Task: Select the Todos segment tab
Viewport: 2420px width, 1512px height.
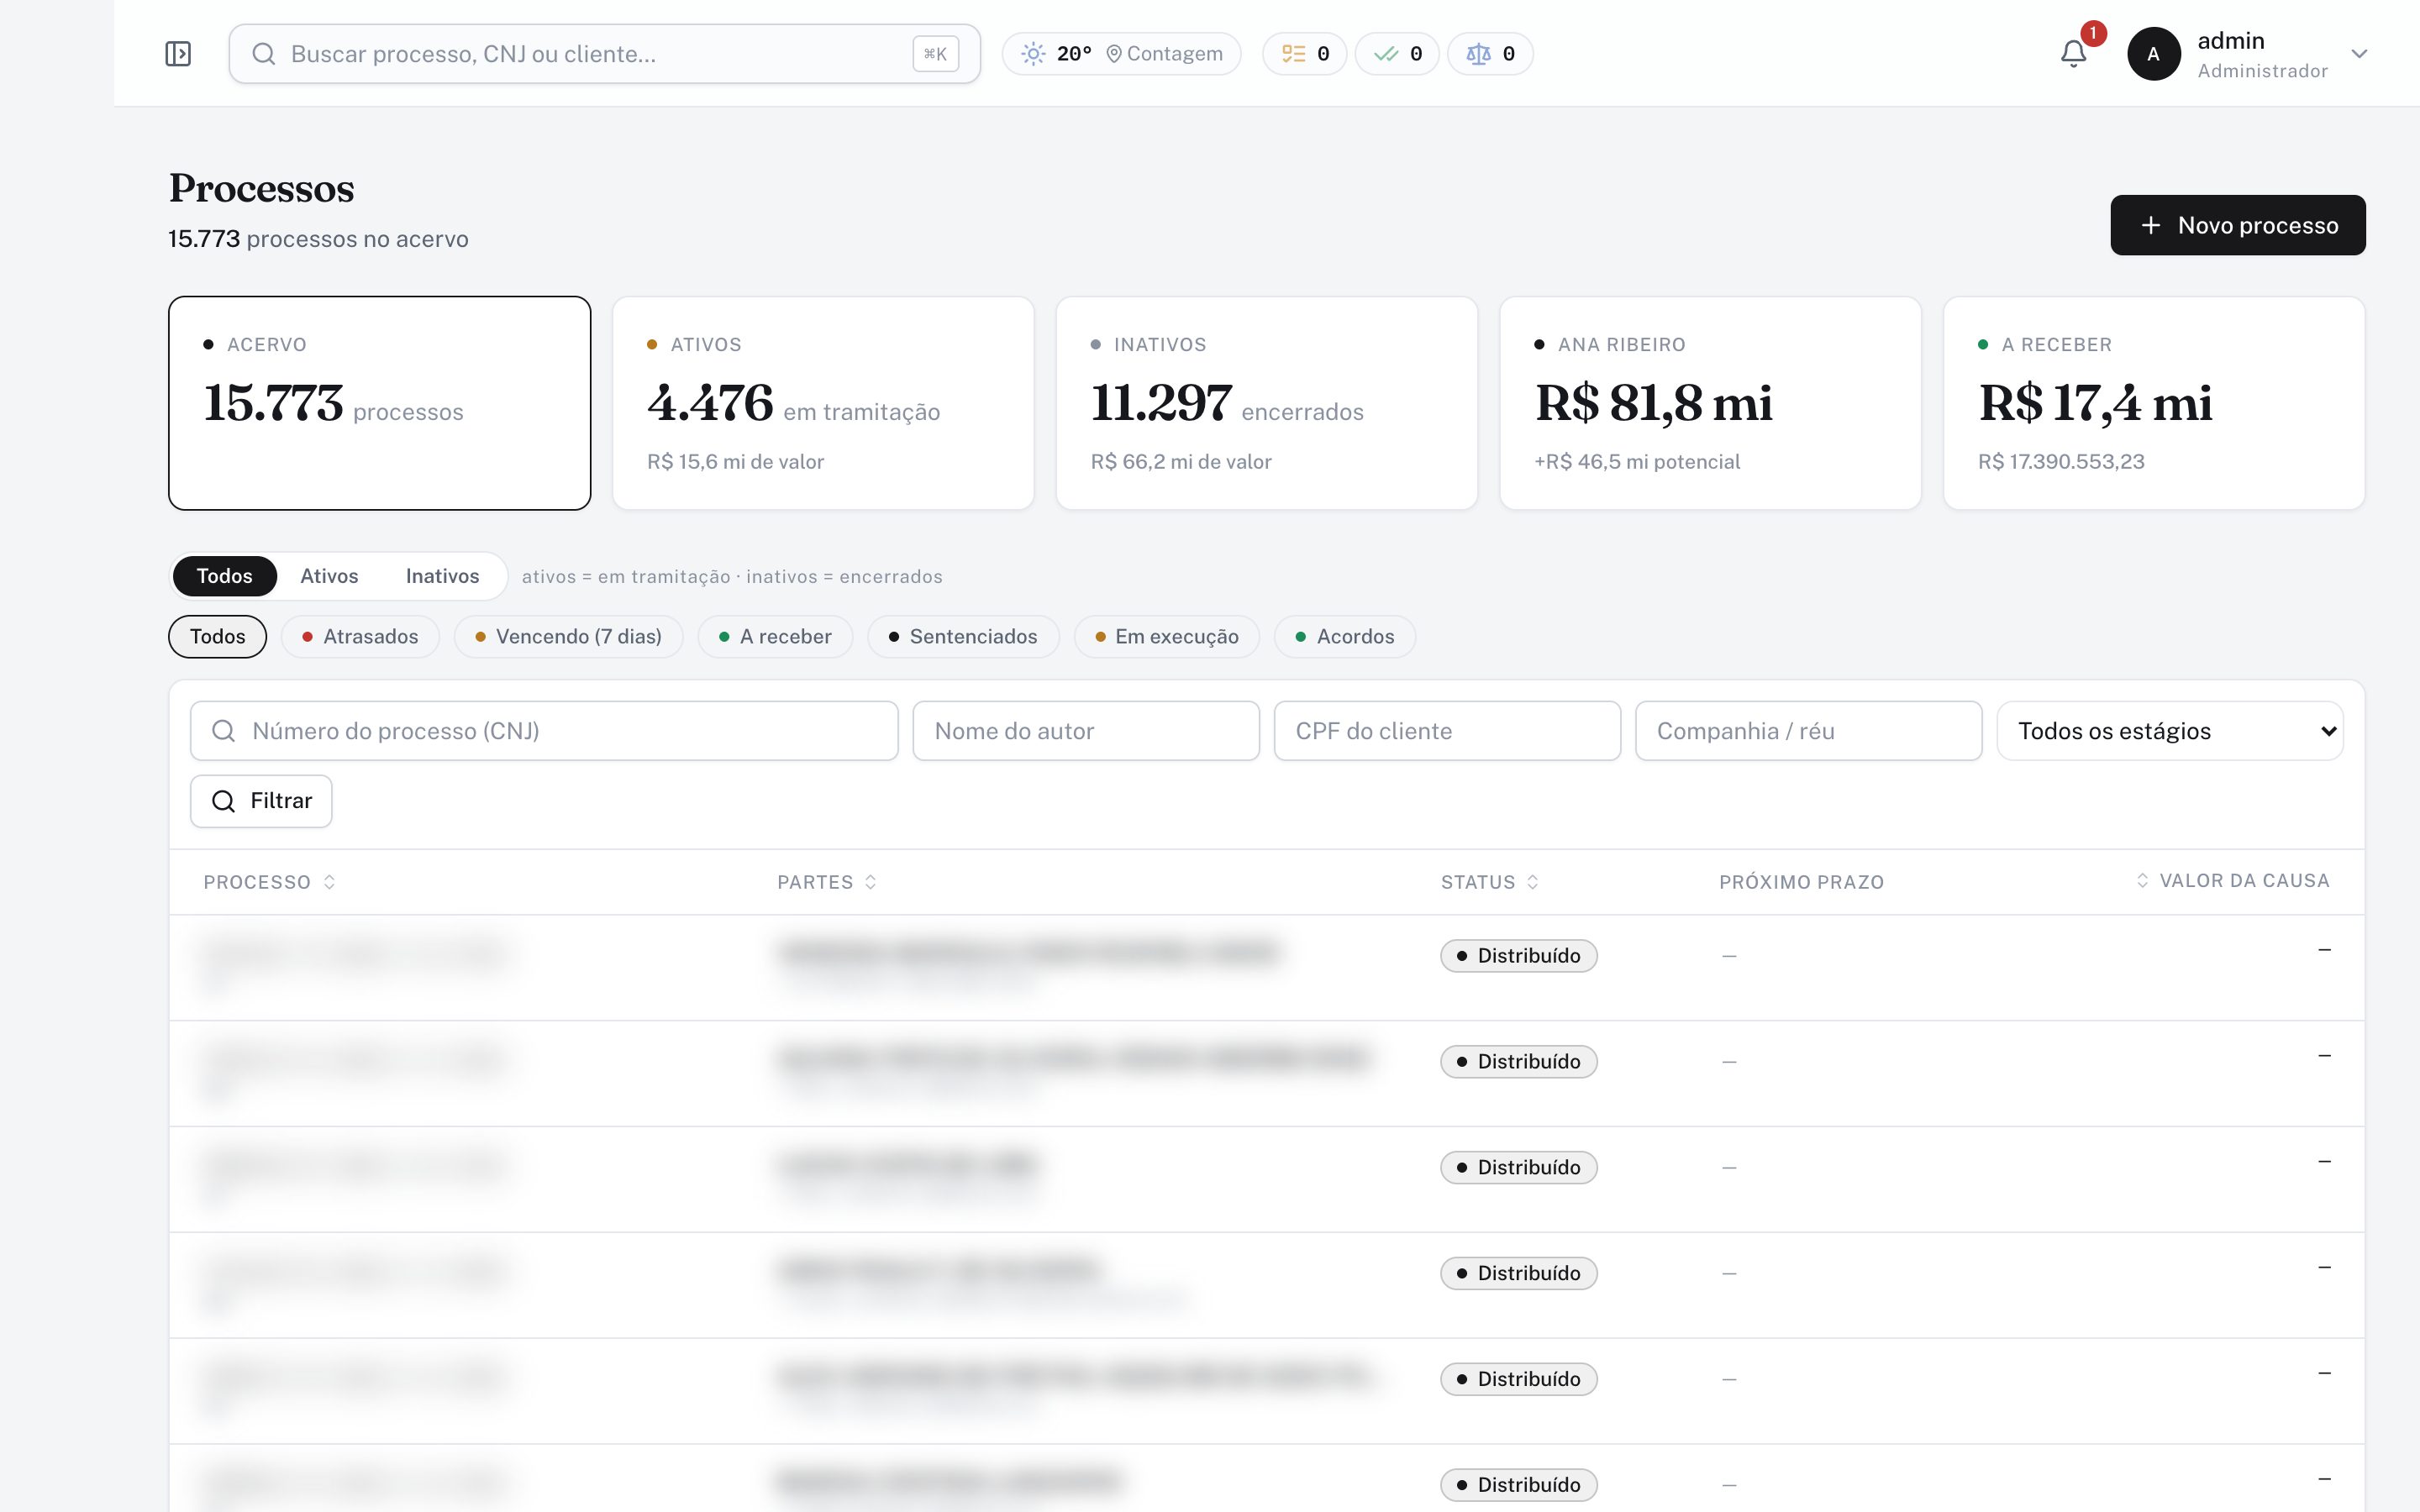Action: pos(224,576)
